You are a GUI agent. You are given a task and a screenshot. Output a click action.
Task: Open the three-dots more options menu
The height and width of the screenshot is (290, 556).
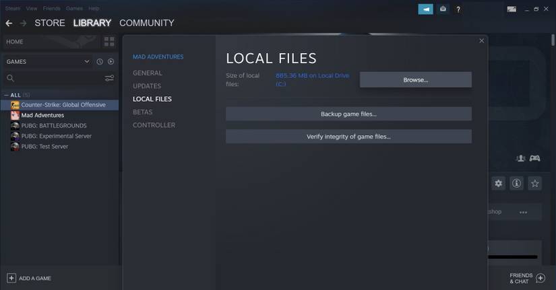coord(523,213)
